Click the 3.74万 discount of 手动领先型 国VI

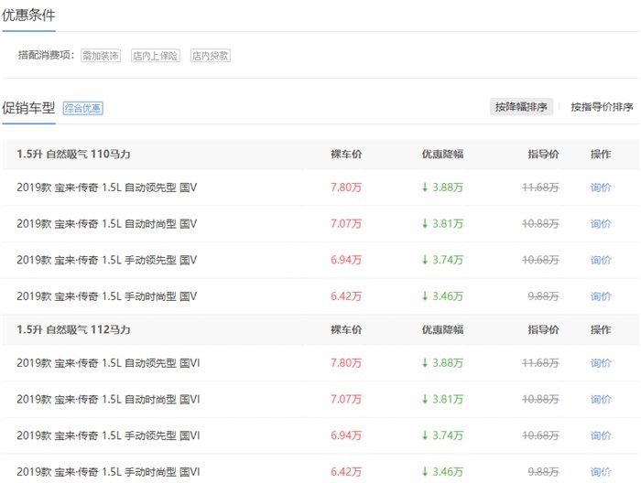(x=442, y=435)
